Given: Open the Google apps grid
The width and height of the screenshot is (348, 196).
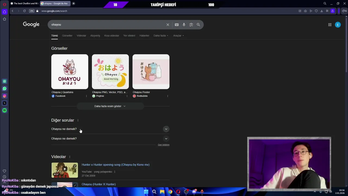Looking at the screenshot, I should tap(330, 25).
